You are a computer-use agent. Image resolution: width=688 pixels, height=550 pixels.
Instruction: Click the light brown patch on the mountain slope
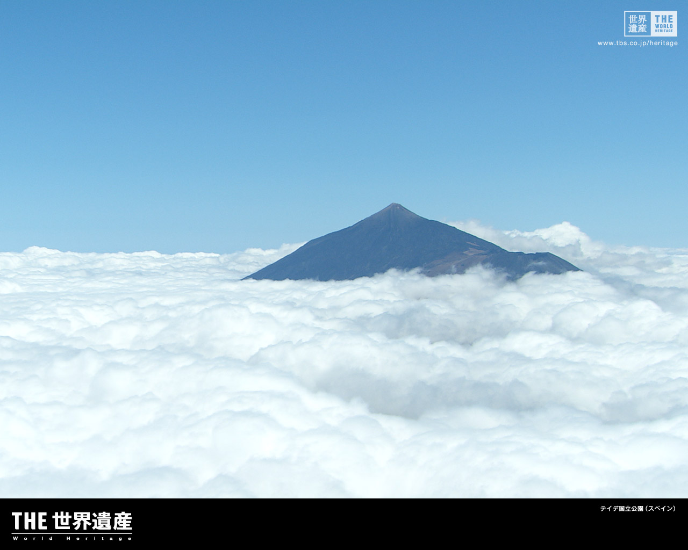pos(472,251)
